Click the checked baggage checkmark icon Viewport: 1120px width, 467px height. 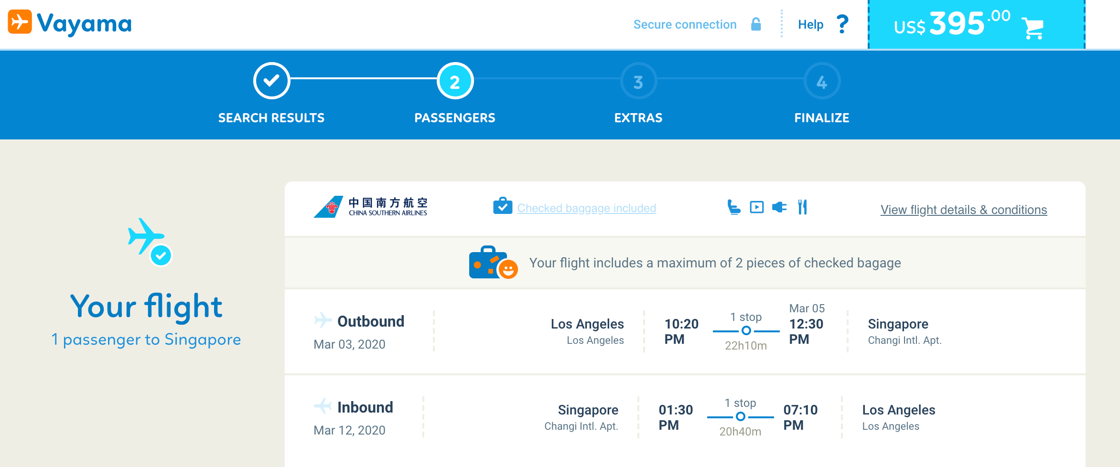pos(503,206)
